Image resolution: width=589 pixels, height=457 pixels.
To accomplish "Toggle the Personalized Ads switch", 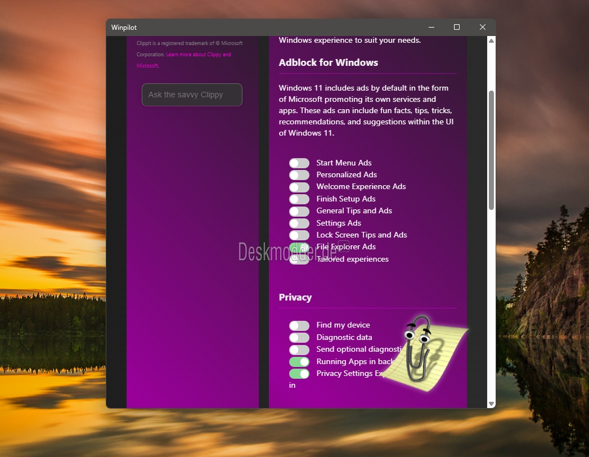I will click(x=299, y=175).
